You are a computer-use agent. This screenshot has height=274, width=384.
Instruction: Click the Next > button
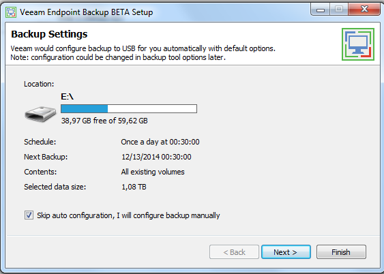[286, 252]
